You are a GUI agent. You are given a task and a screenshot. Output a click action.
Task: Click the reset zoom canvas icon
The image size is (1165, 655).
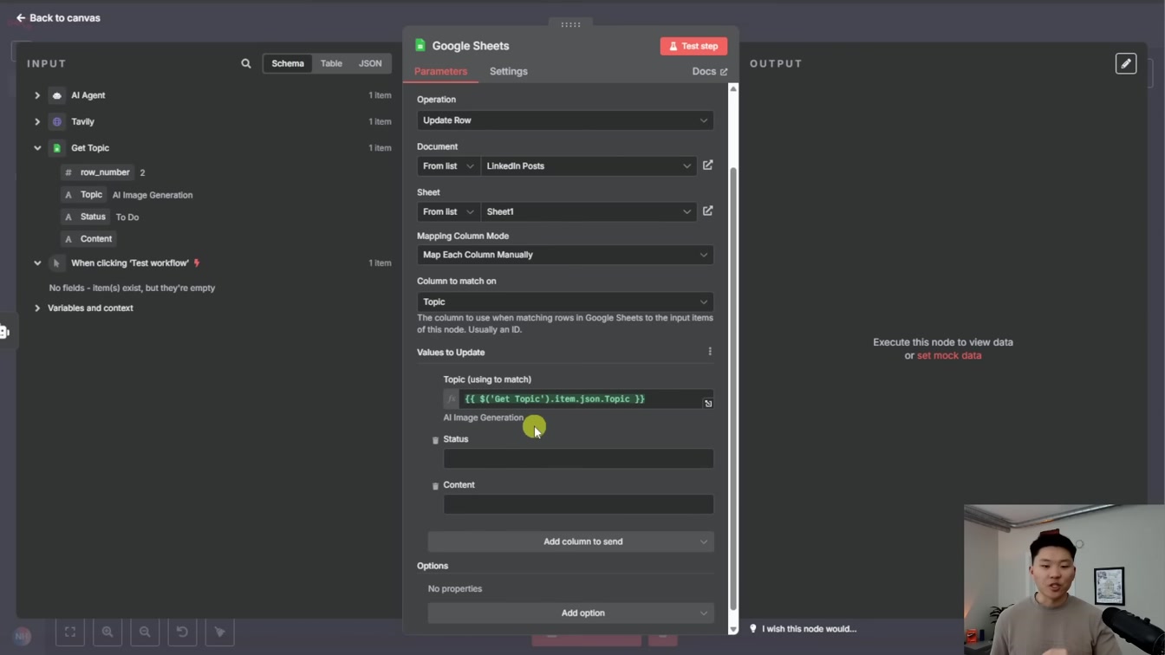[x=182, y=632]
